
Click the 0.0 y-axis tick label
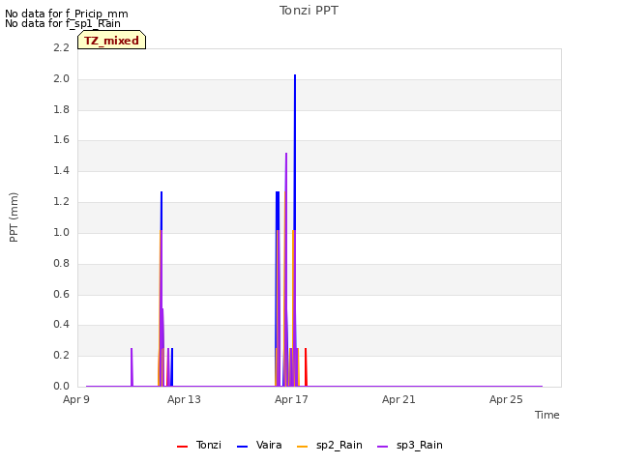pos(61,386)
